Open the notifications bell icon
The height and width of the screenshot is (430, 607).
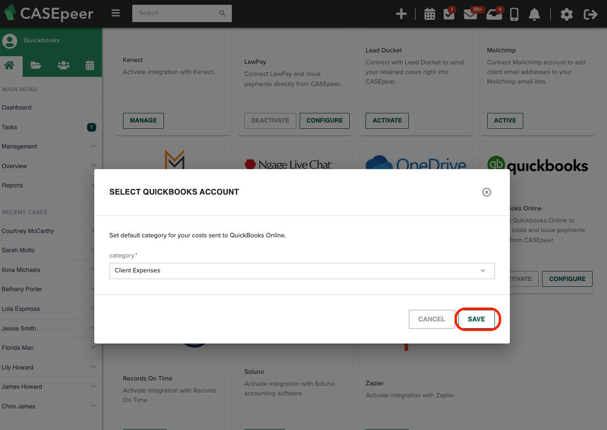534,14
